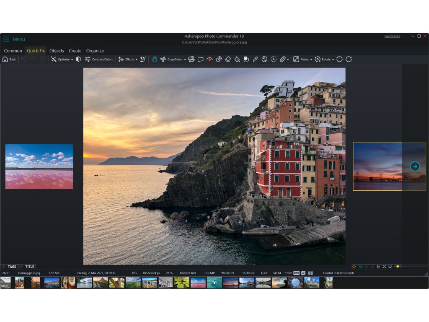
Task: Choose the eyedropper color picker tool
Action: pos(256,60)
